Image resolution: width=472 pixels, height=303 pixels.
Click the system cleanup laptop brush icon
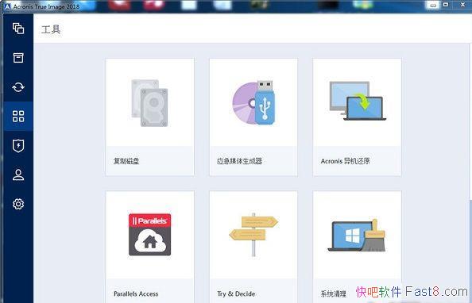point(357,236)
